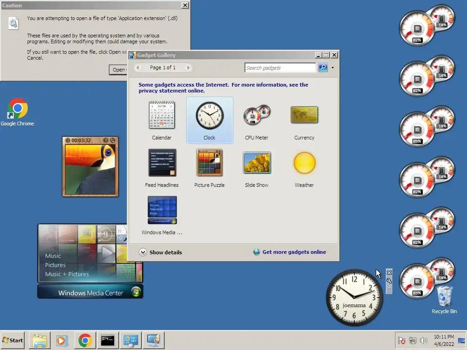The height and width of the screenshot is (350, 467).
Task: Pause the Picture Puzzle timer icon
Action: click(68, 140)
